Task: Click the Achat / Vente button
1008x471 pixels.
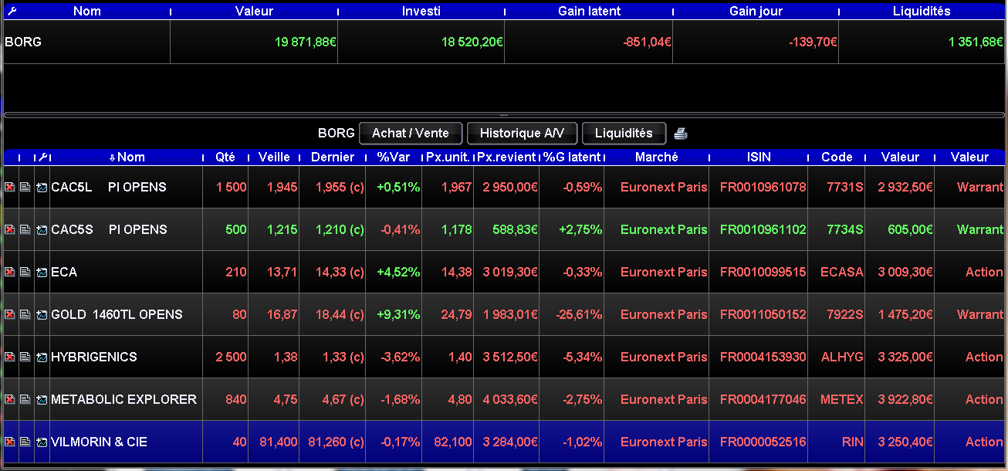Action: pos(411,133)
